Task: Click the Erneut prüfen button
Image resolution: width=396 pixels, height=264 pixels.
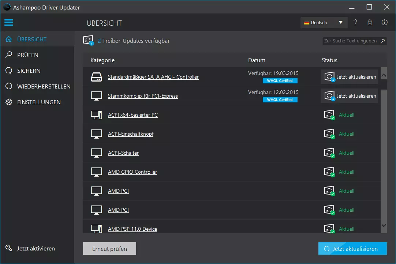Action: pos(109,249)
